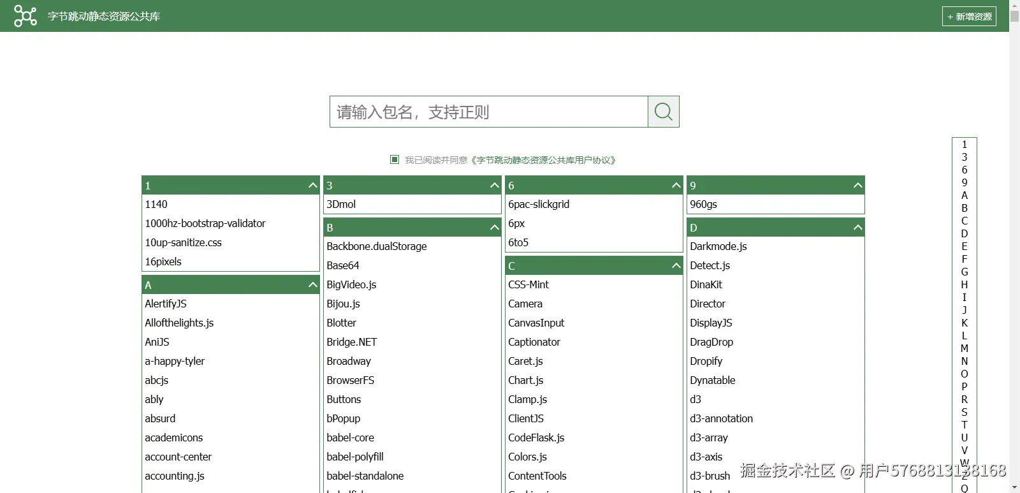Click the magnifier search button
1020x493 pixels.
coord(664,112)
